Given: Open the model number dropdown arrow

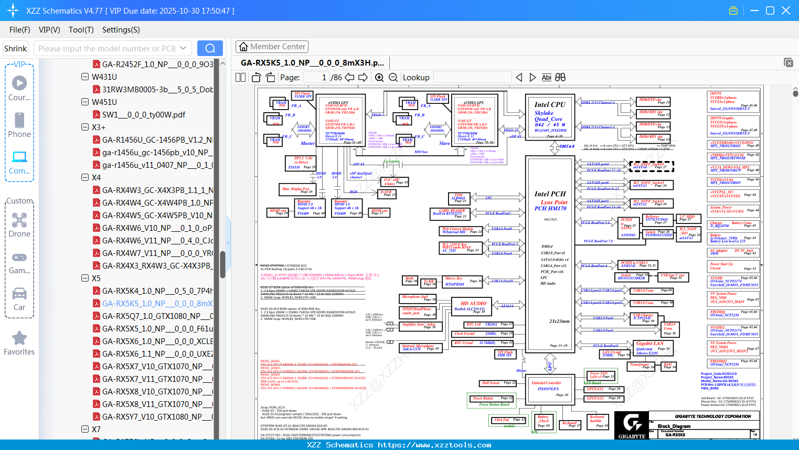Looking at the screenshot, I should point(183,48).
